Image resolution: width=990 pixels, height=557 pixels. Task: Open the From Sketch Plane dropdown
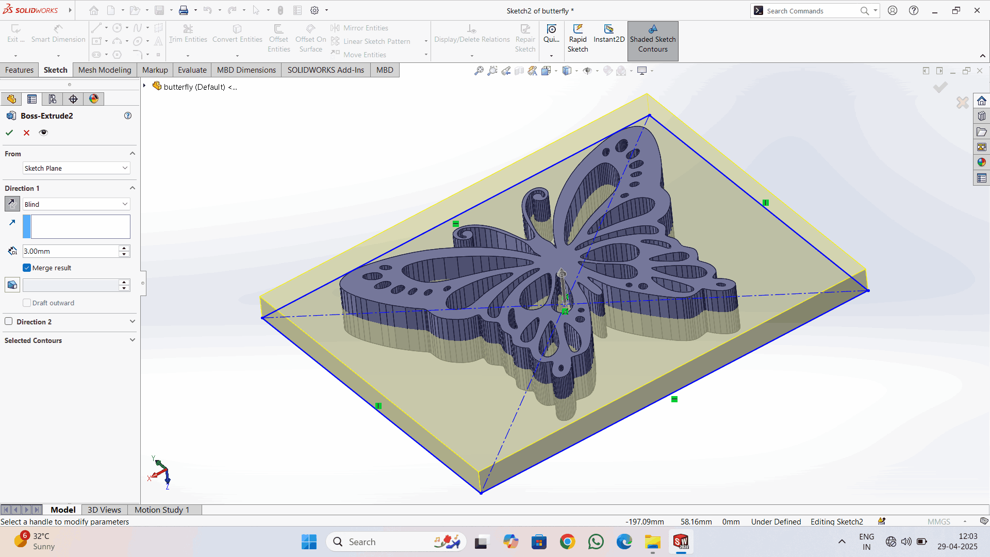click(x=76, y=168)
